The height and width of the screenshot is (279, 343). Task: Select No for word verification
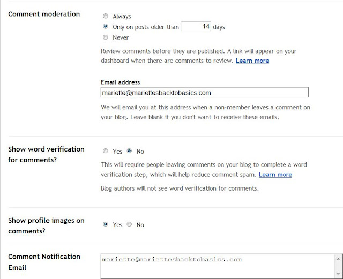129,151
